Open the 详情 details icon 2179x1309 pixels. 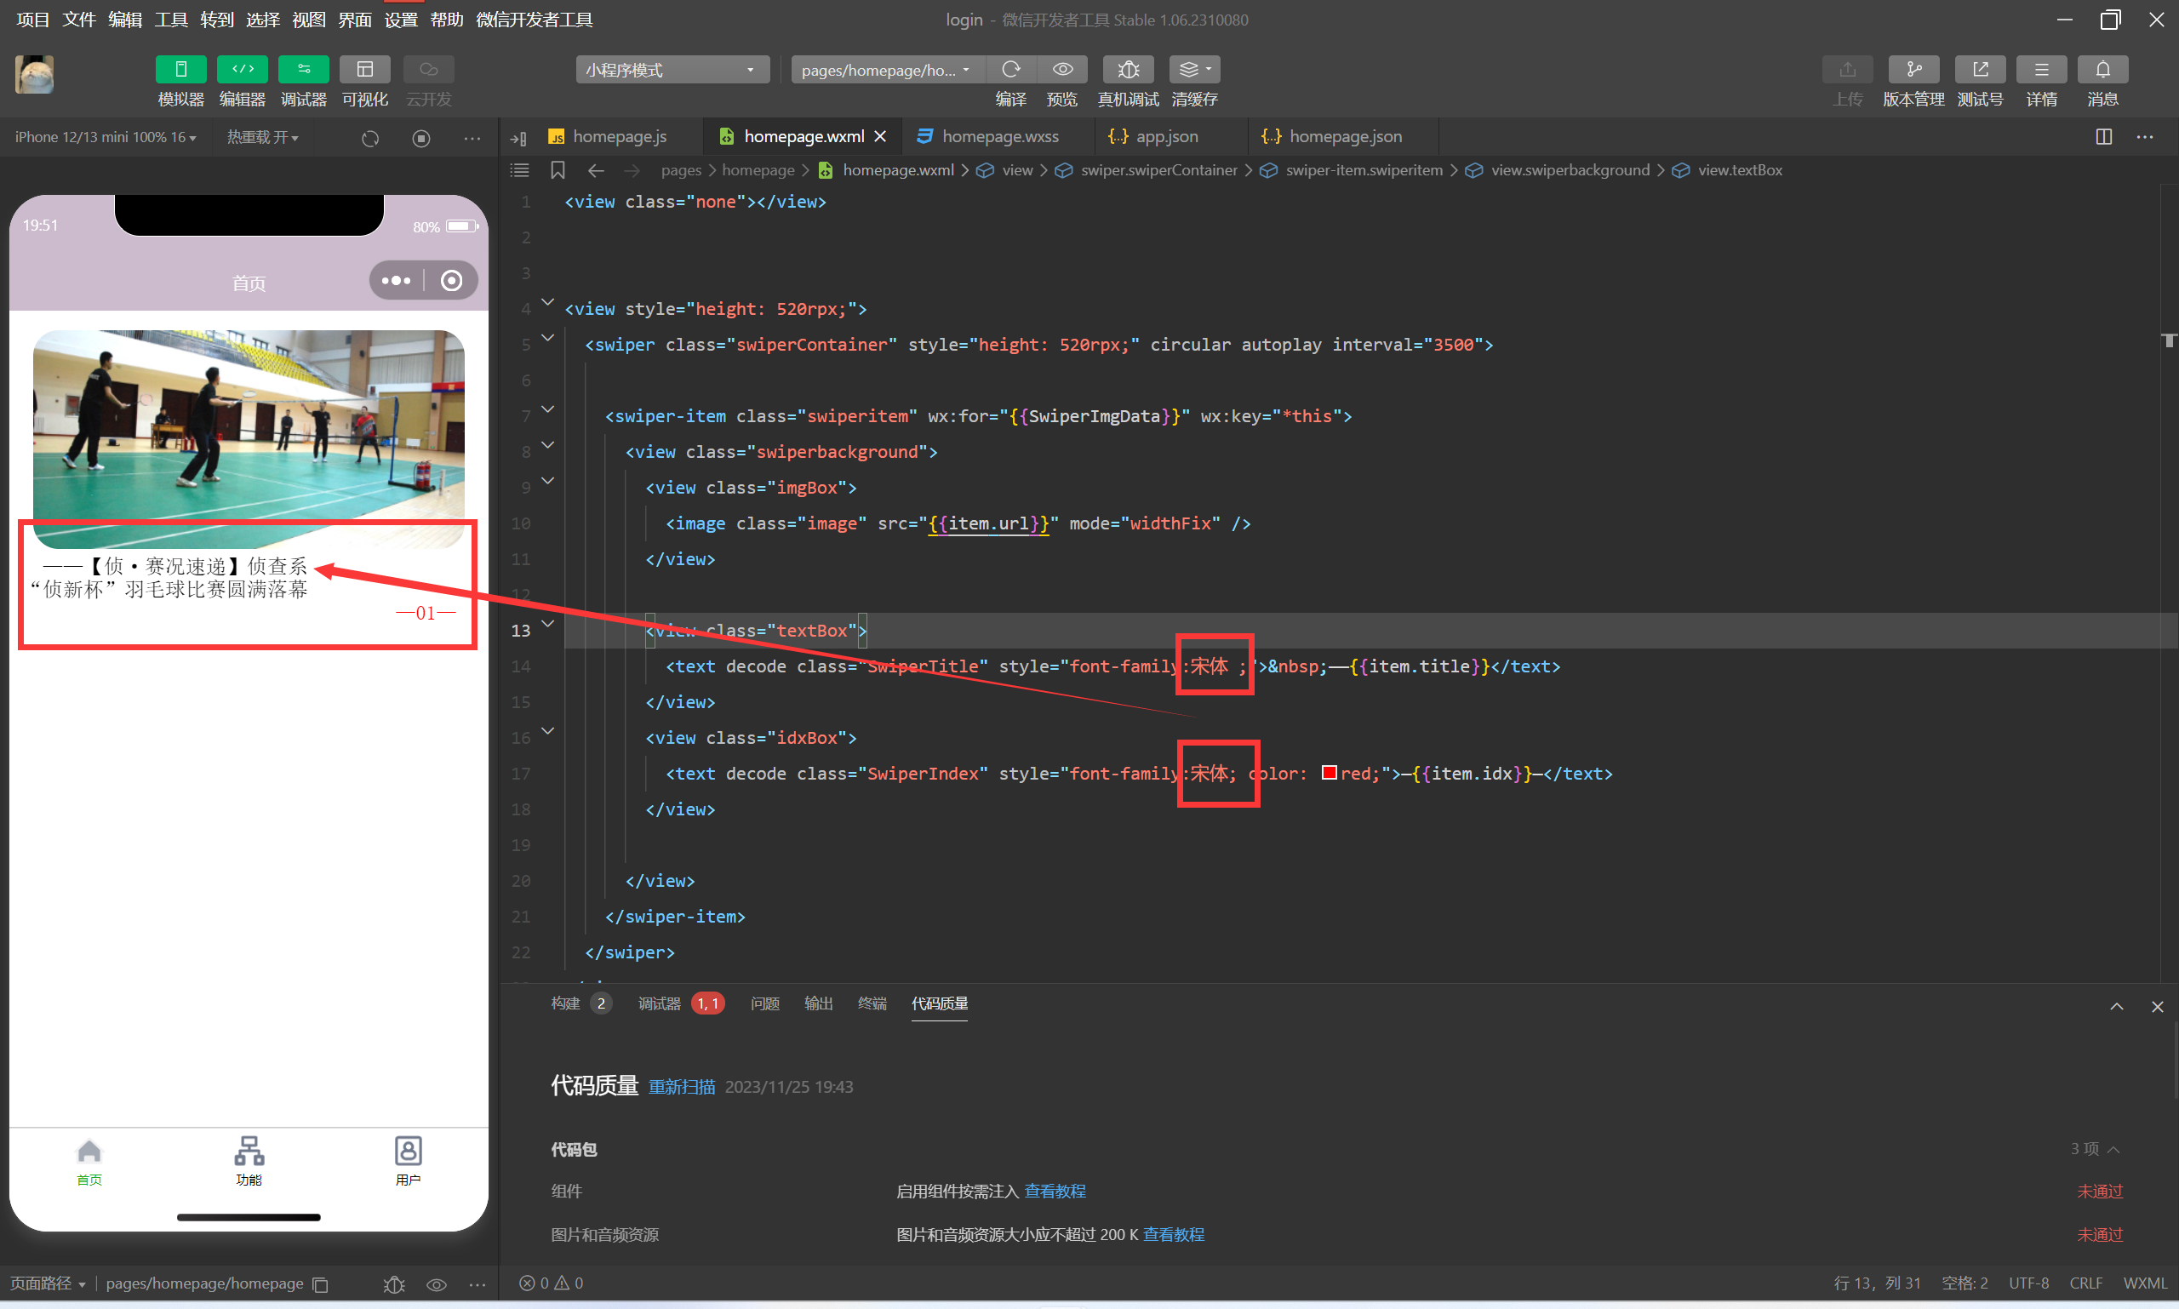coord(2040,69)
